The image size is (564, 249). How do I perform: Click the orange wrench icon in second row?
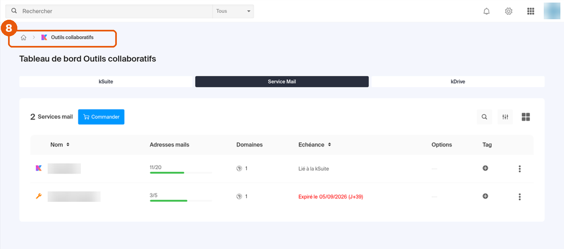pos(39,196)
